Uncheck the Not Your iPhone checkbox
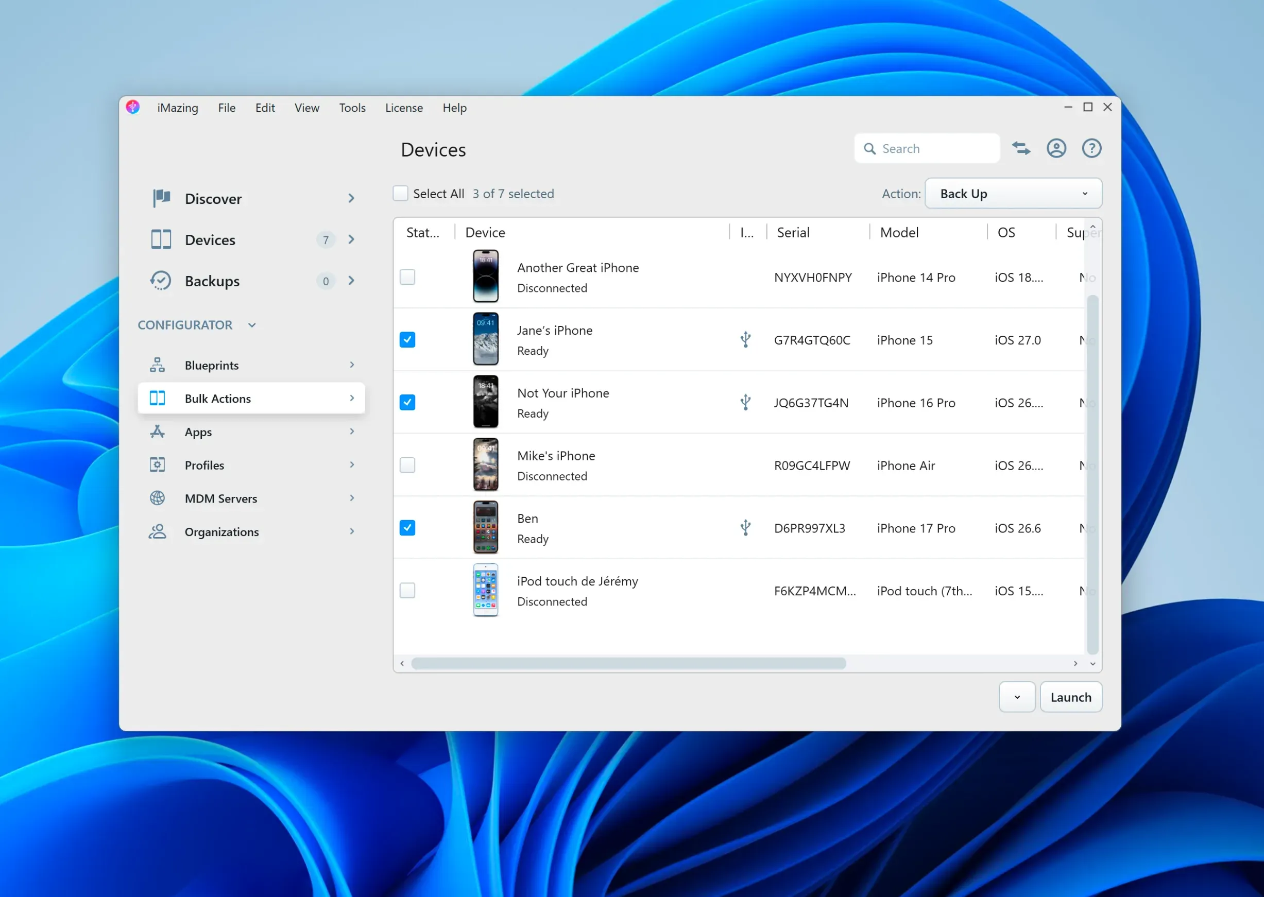The height and width of the screenshot is (897, 1264). tap(408, 402)
